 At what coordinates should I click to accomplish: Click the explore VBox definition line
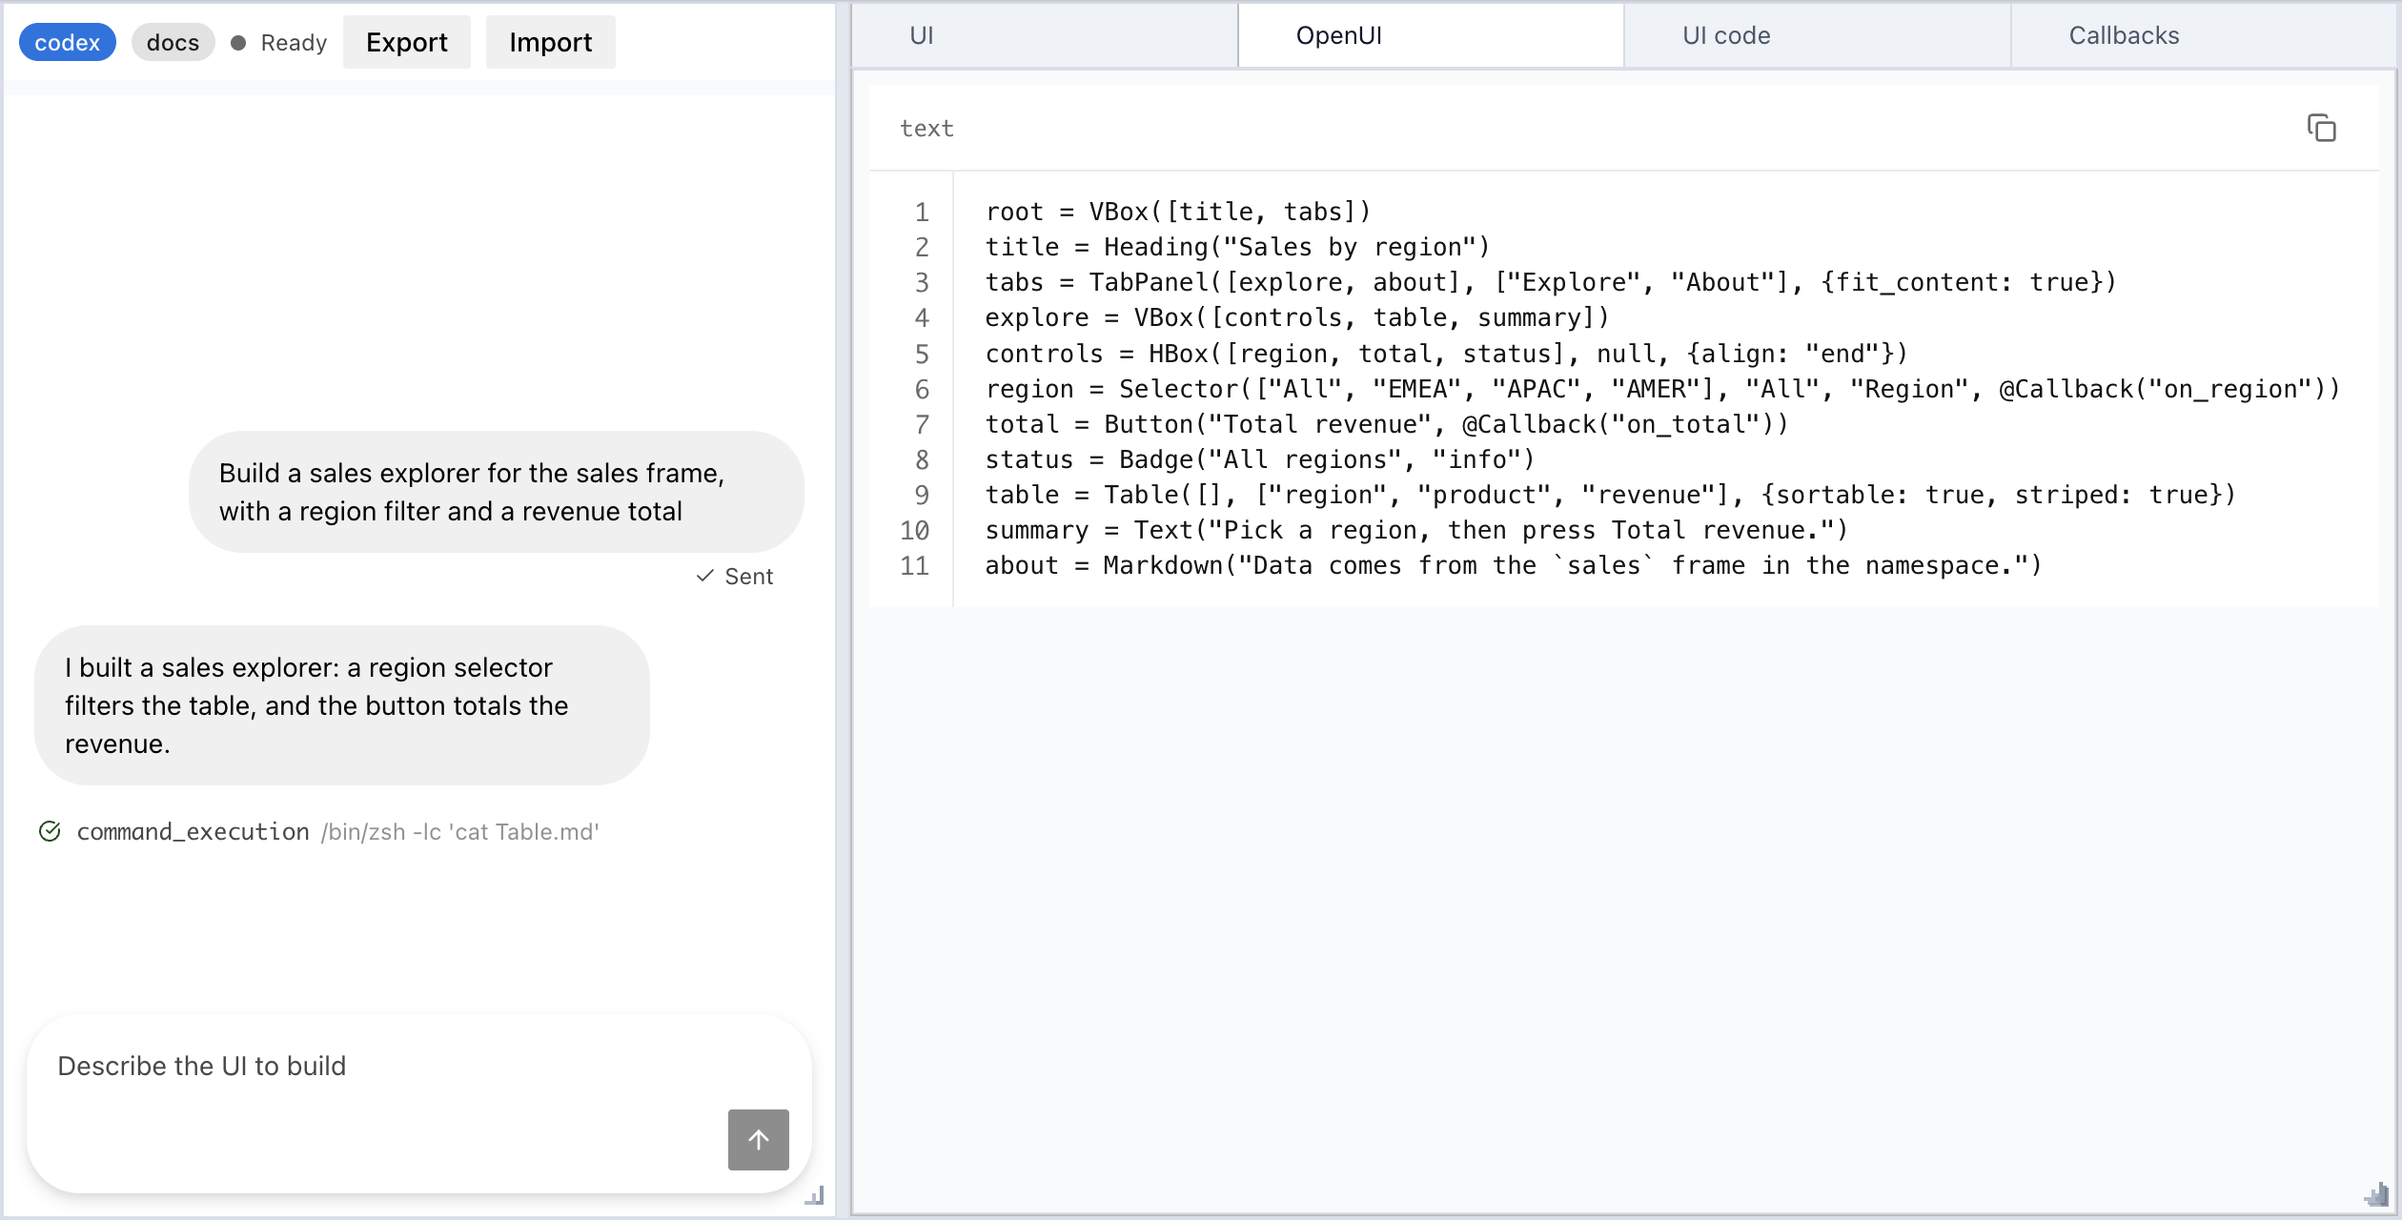coord(1297,317)
